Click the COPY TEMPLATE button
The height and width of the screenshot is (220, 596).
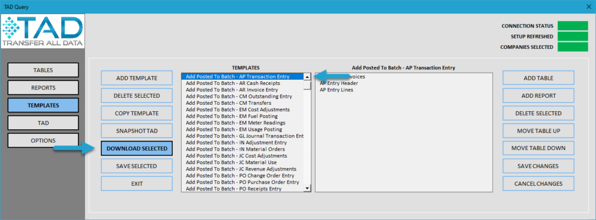click(136, 113)
